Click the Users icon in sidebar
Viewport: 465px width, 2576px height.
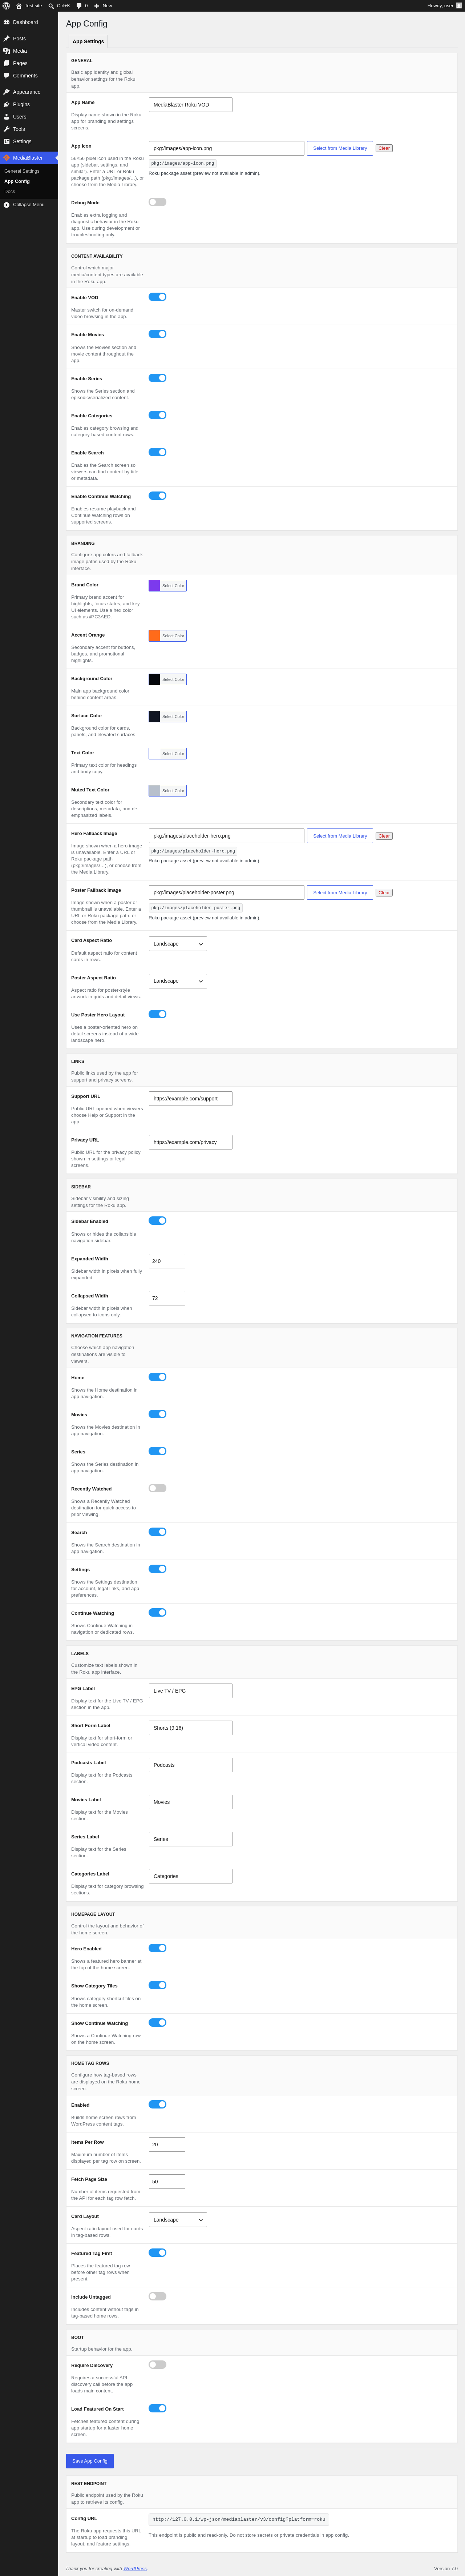tap(7, 117)
